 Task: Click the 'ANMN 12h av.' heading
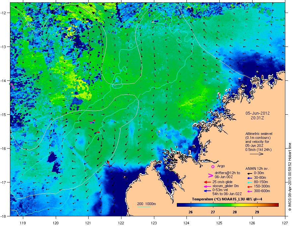coord(257,169)
